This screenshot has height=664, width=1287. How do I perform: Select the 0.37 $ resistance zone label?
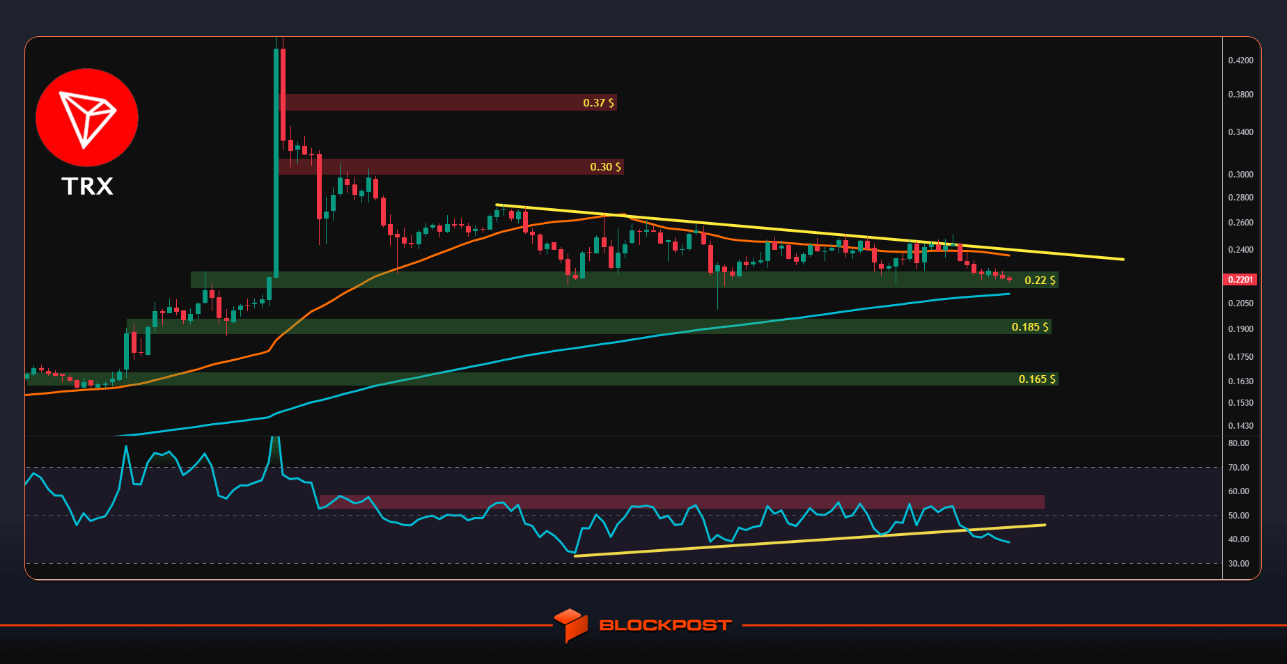pos(598,102)
